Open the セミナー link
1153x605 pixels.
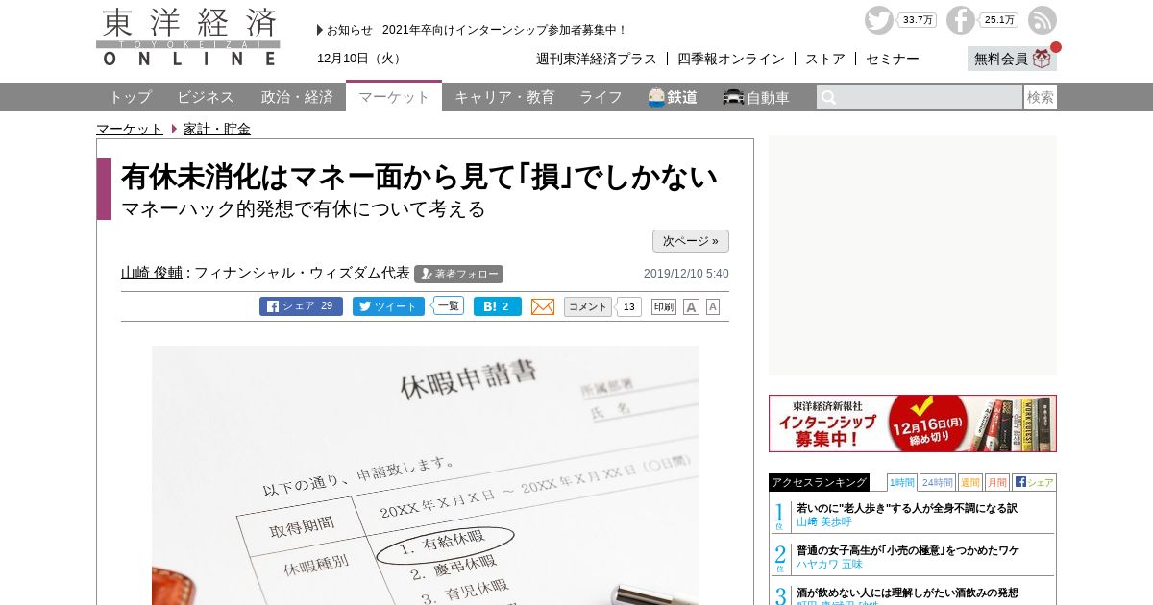click(x=893, y=59)
